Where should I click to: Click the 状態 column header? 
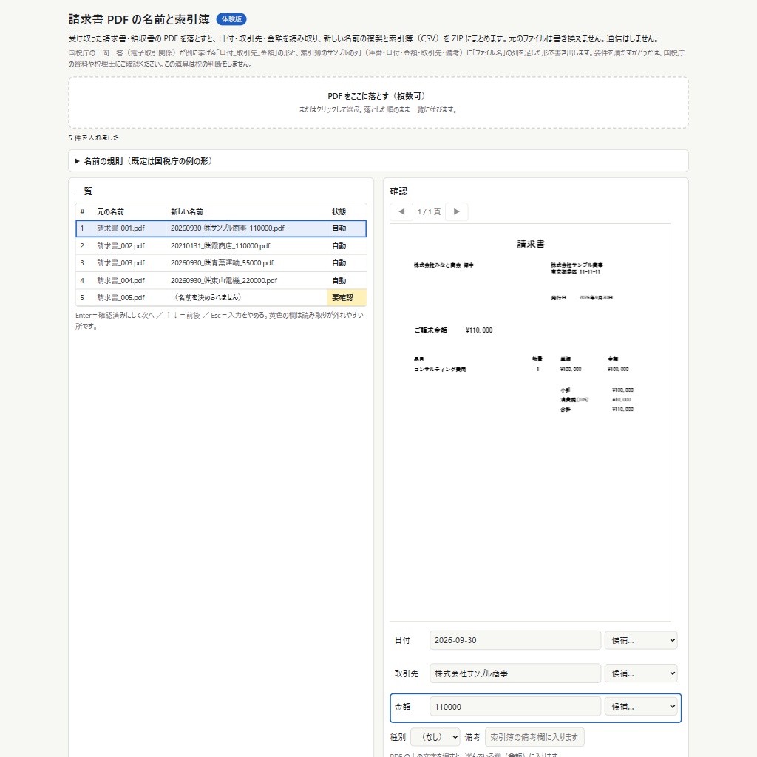[339, 212]
